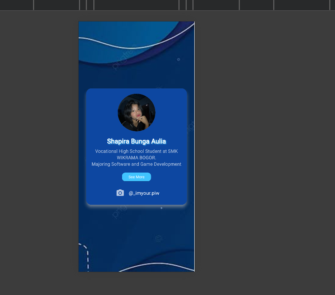
Task: Click the Majoring Software and Game Development line
Action: (x=136, y=164)
